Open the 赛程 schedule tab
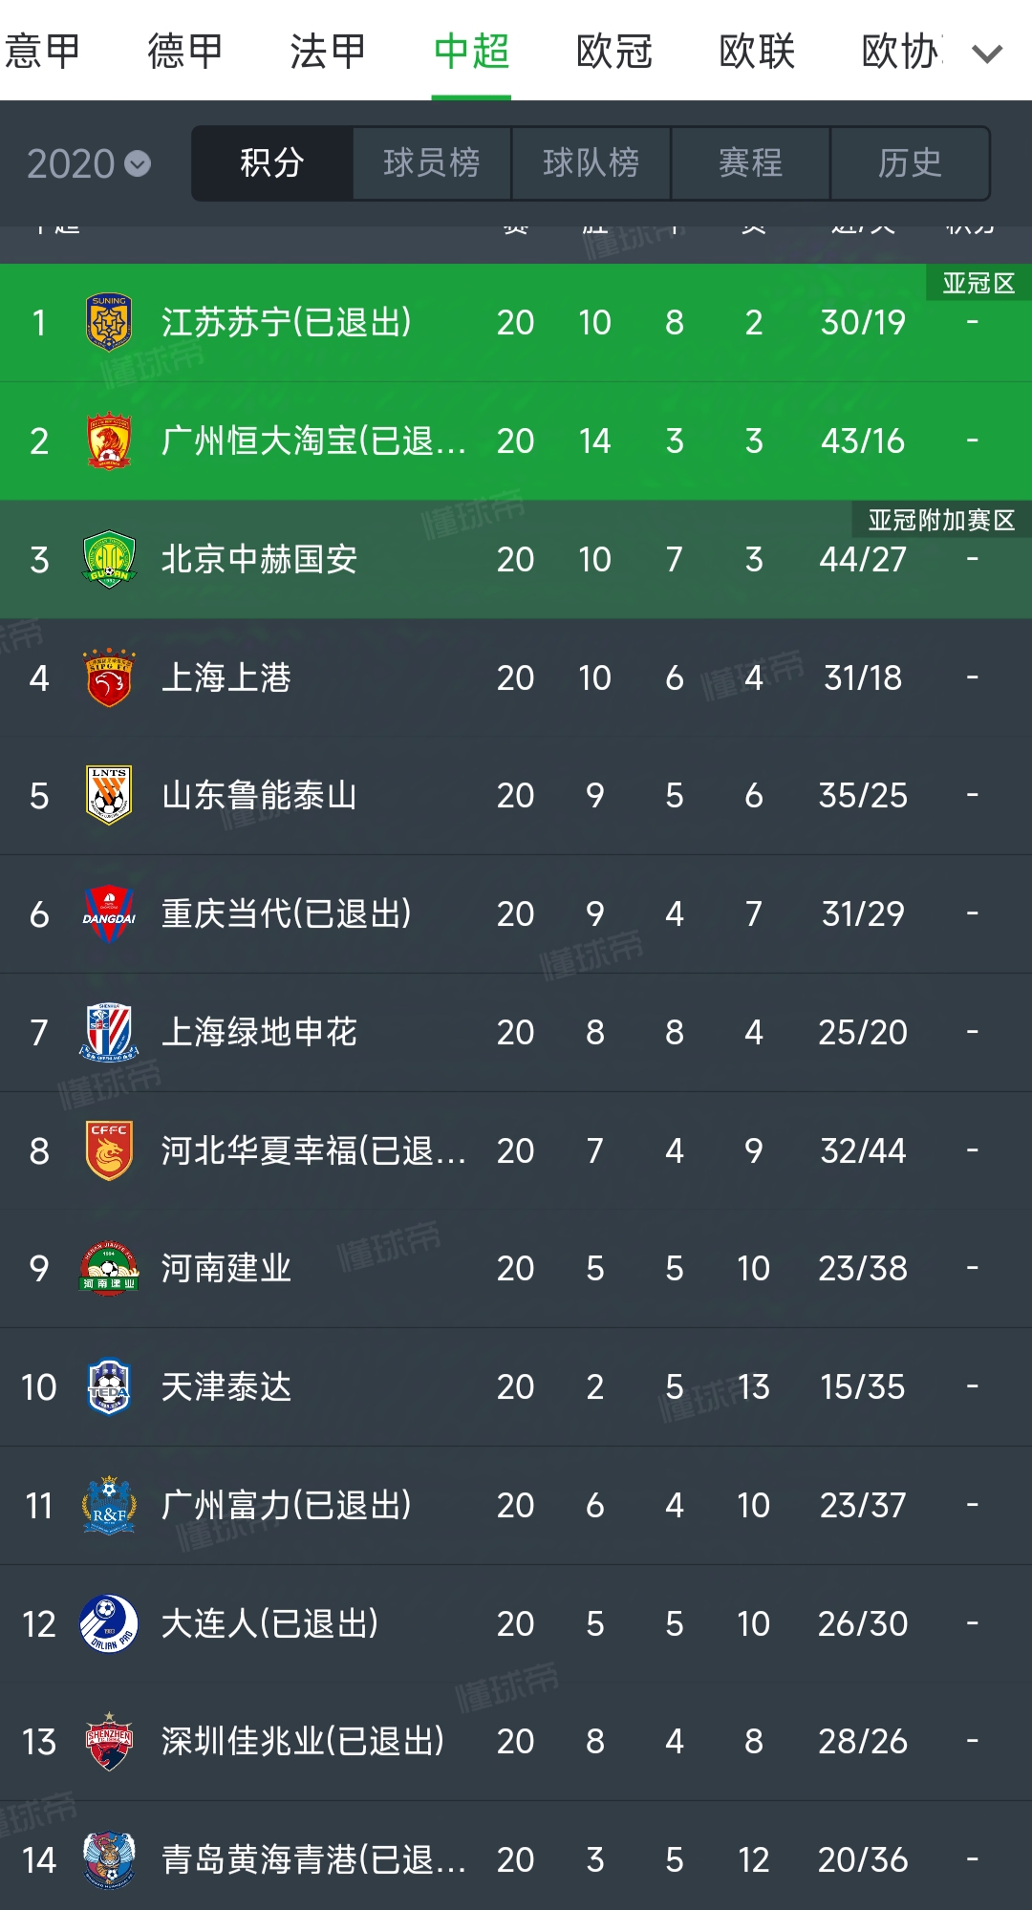The width and height of the screenshot is (1032, 1910). click(x=750, y=163)
